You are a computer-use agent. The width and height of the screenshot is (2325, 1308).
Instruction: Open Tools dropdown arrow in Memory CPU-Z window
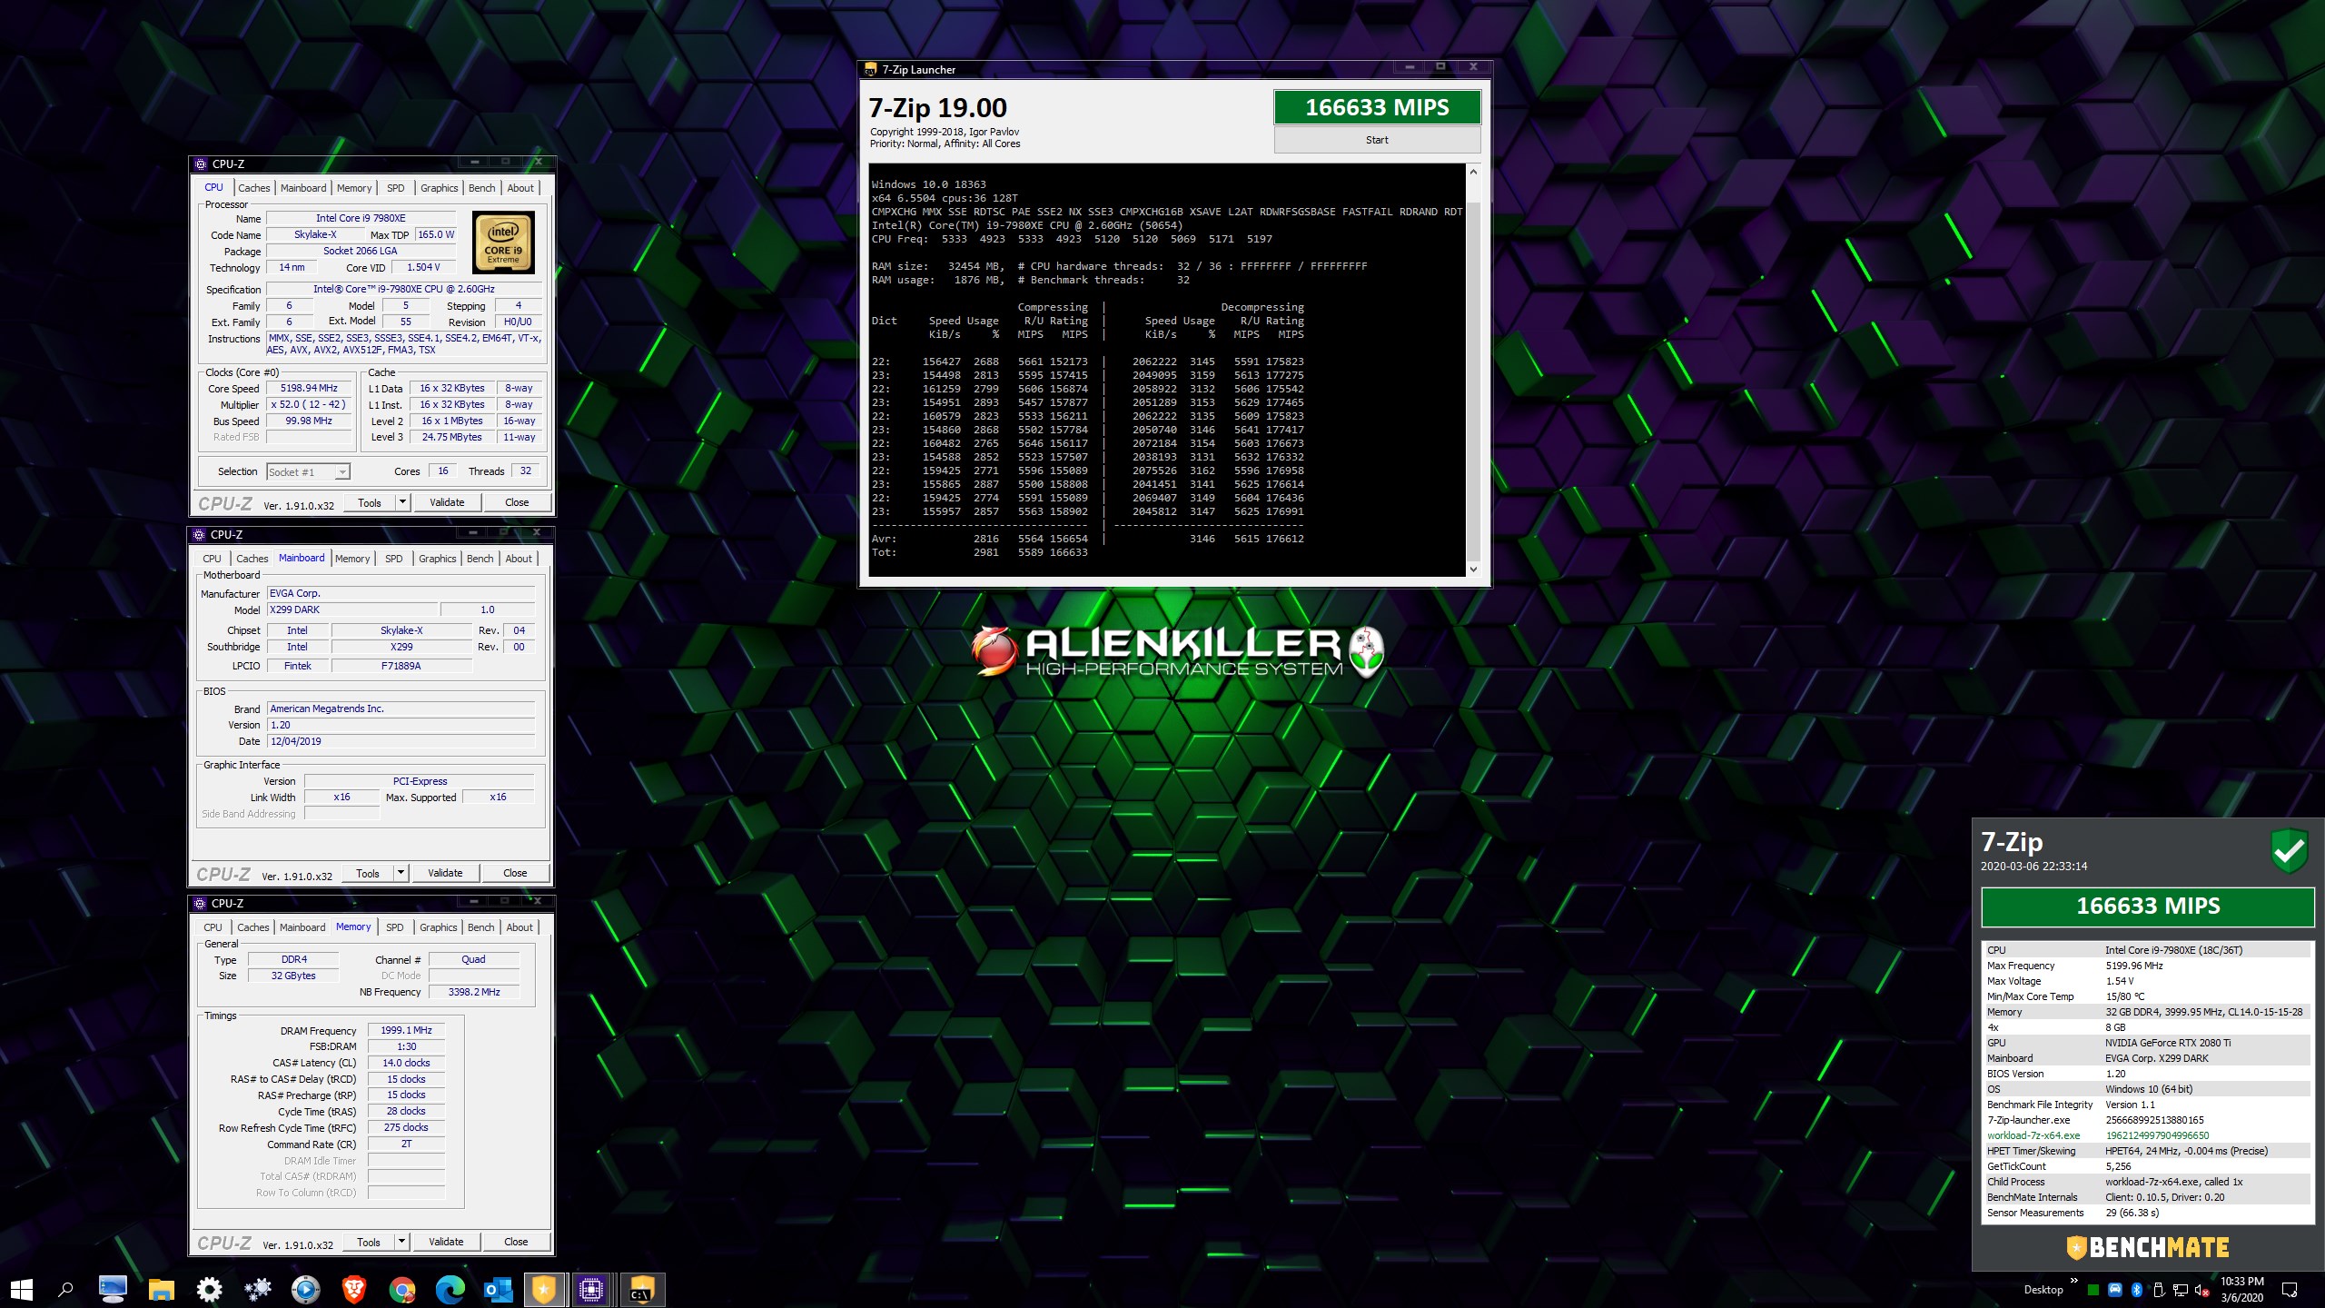pyautogui.click(x=401, y=1242)
